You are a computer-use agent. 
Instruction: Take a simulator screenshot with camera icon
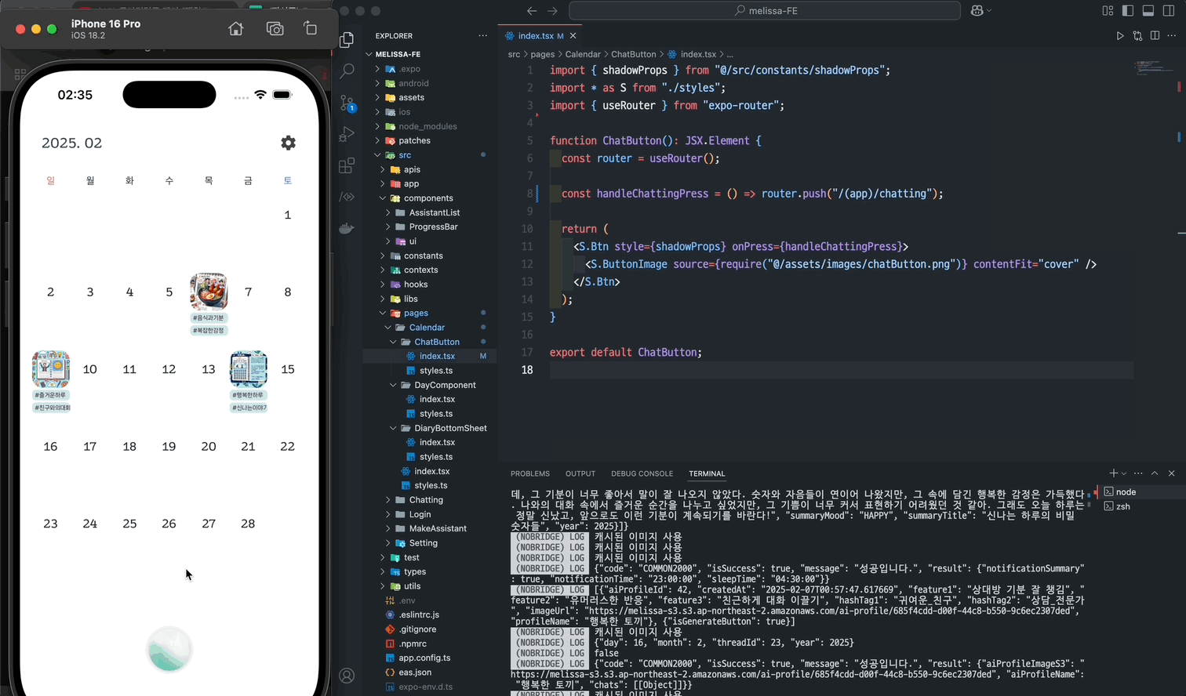275,29
